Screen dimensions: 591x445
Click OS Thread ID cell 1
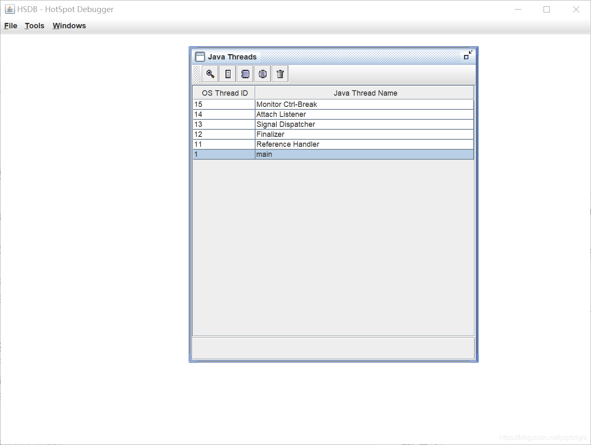[x=224, y=154]
